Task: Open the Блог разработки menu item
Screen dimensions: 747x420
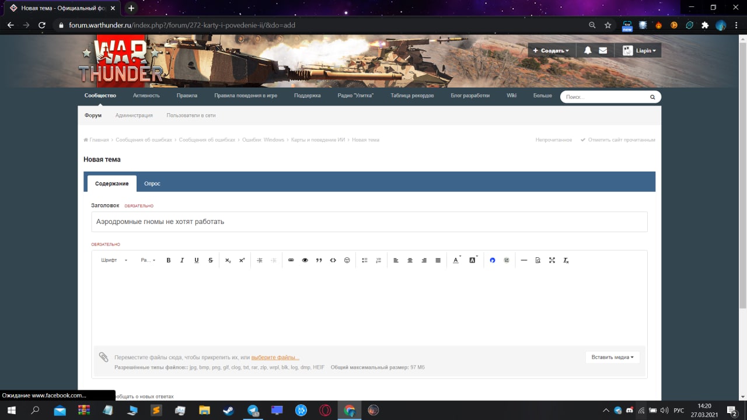Action: (470, 95)
